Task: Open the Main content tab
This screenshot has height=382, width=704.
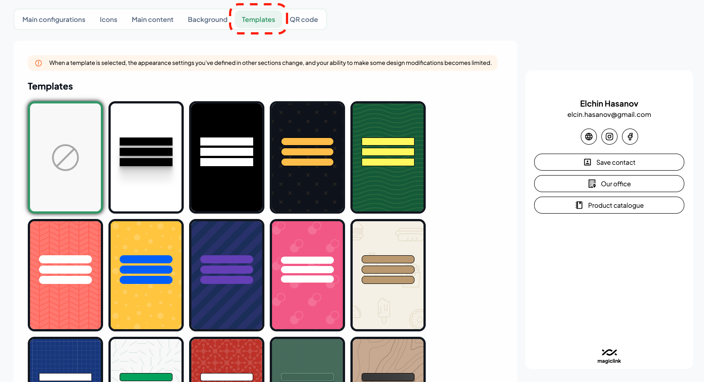Action: 152,20
